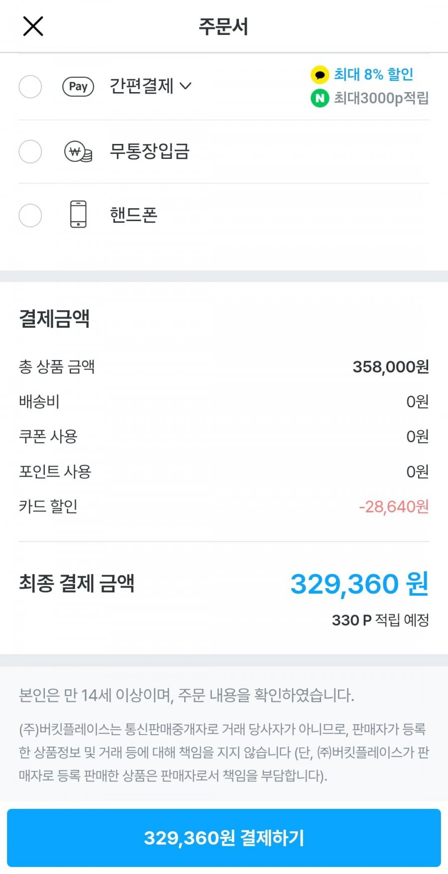Tap the KakaoTalk yellow bubble icon

point(320,75)
